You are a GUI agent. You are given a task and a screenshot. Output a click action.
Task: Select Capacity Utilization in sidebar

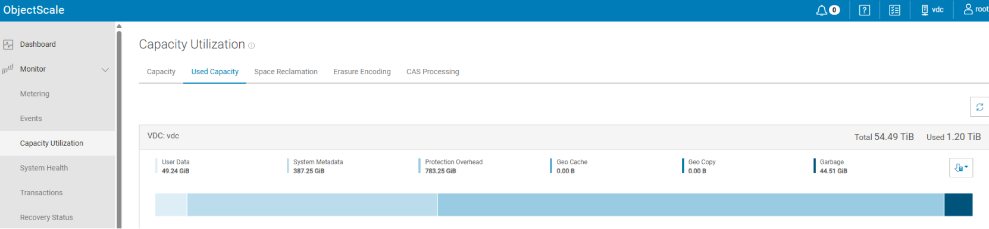tap(52, 144)
